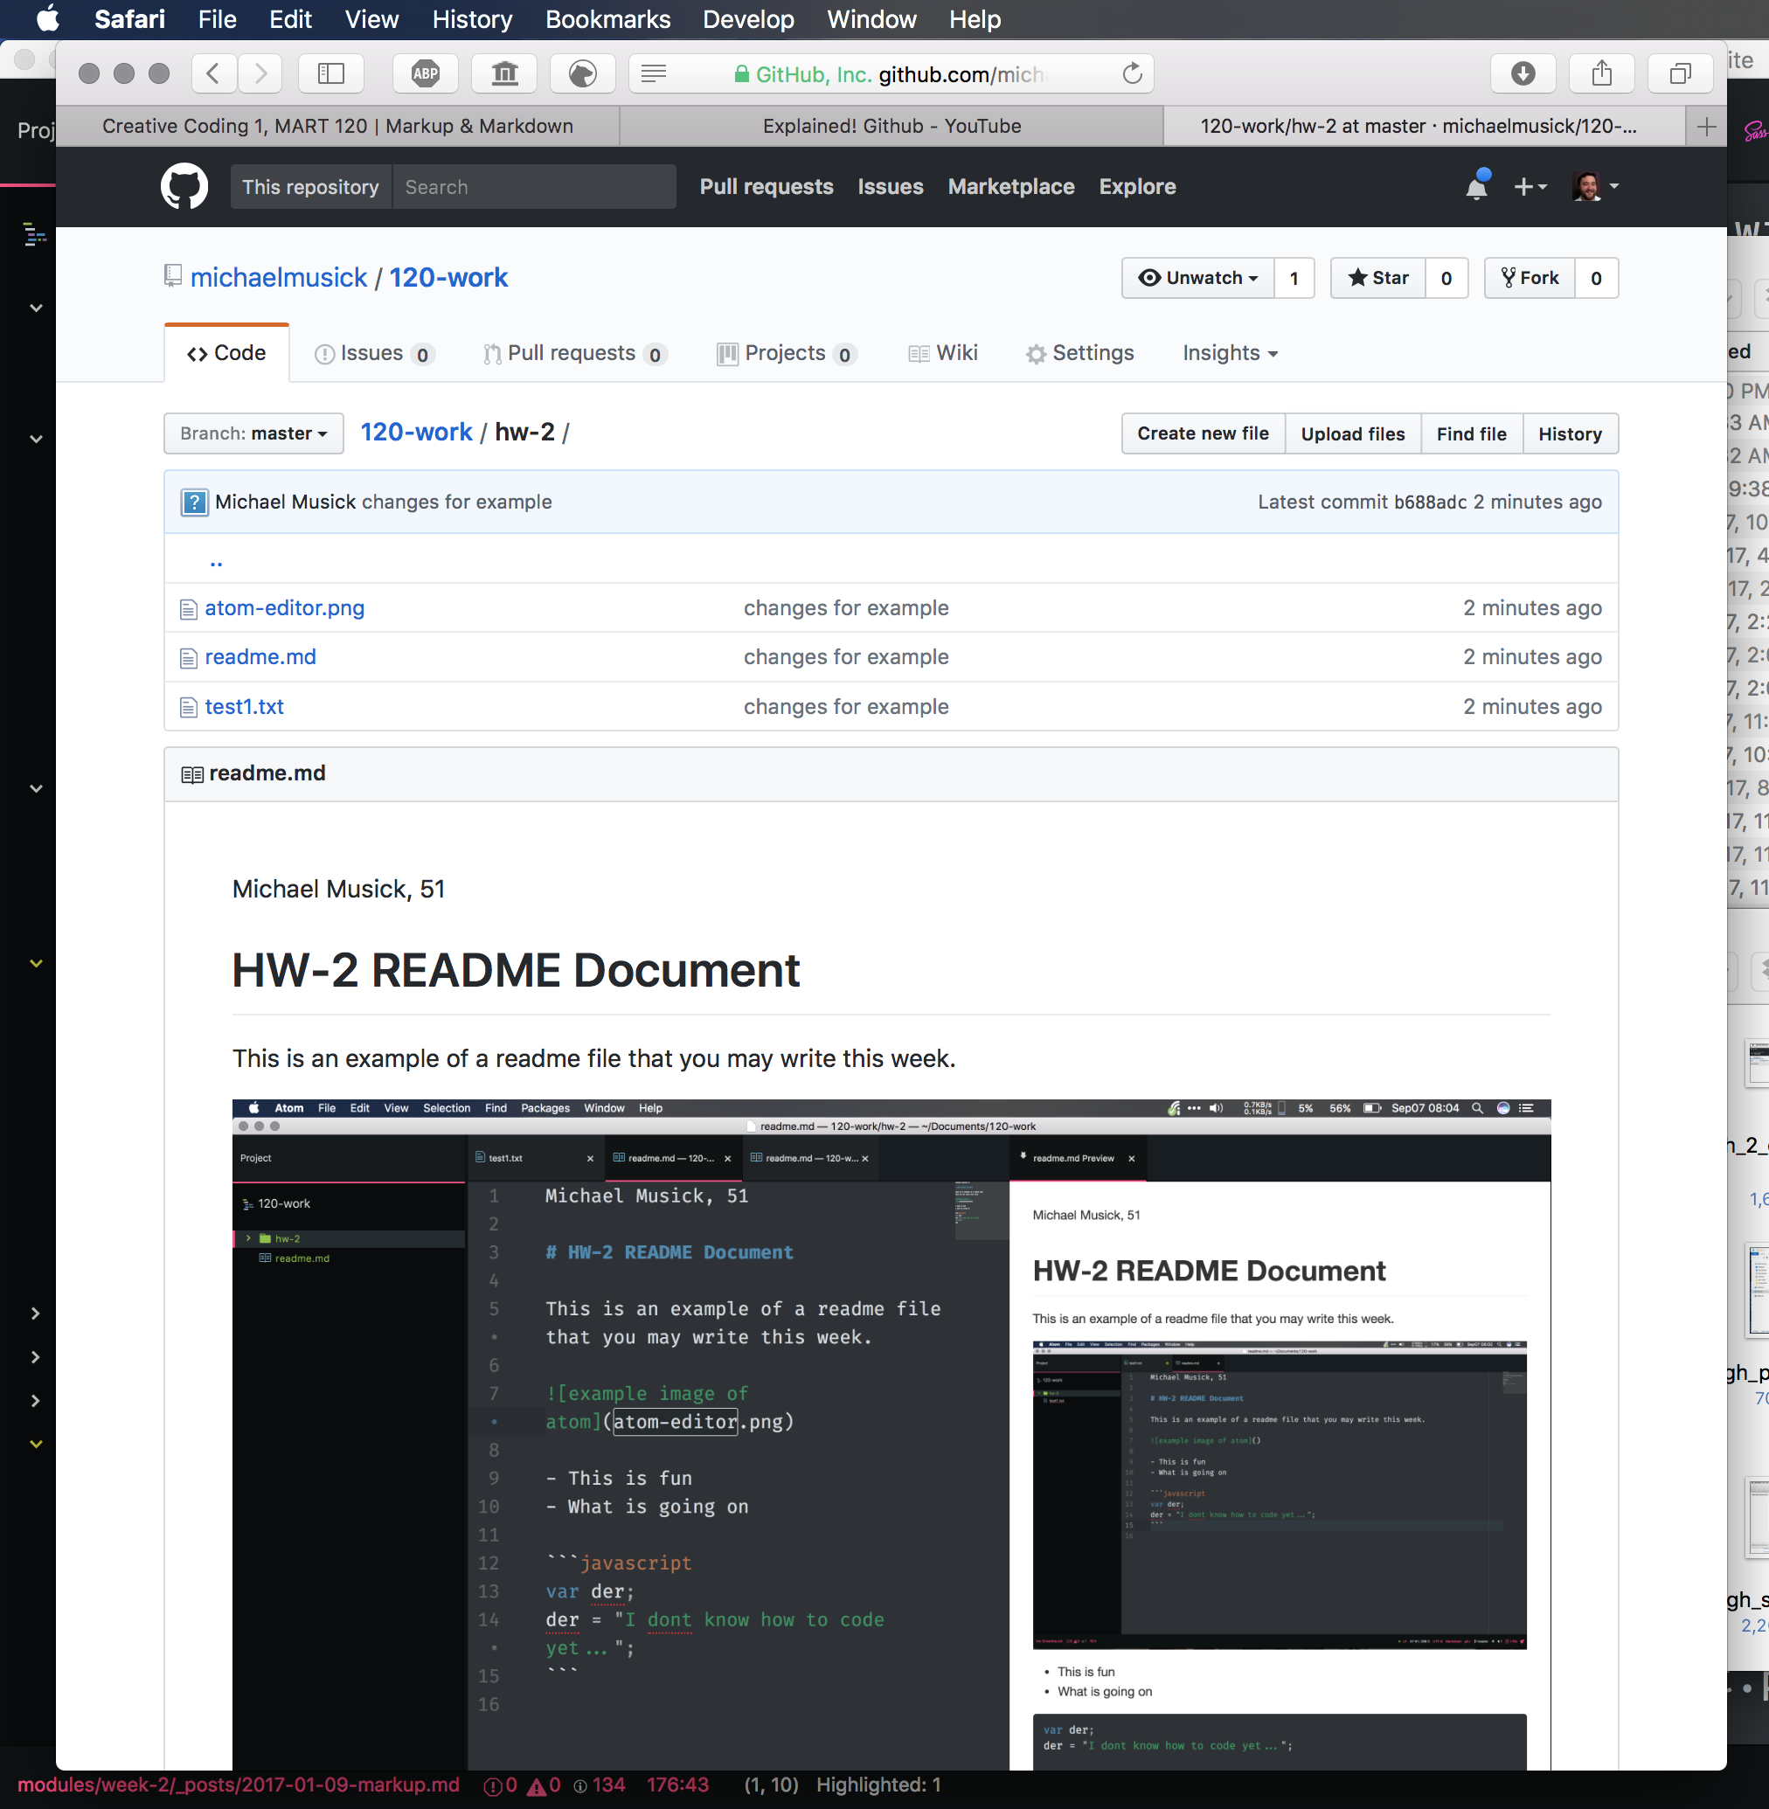The height and width of the screenshot is (1809, 1769).
Task: Open the atom-editor.png link
Action: click(284, 608)
